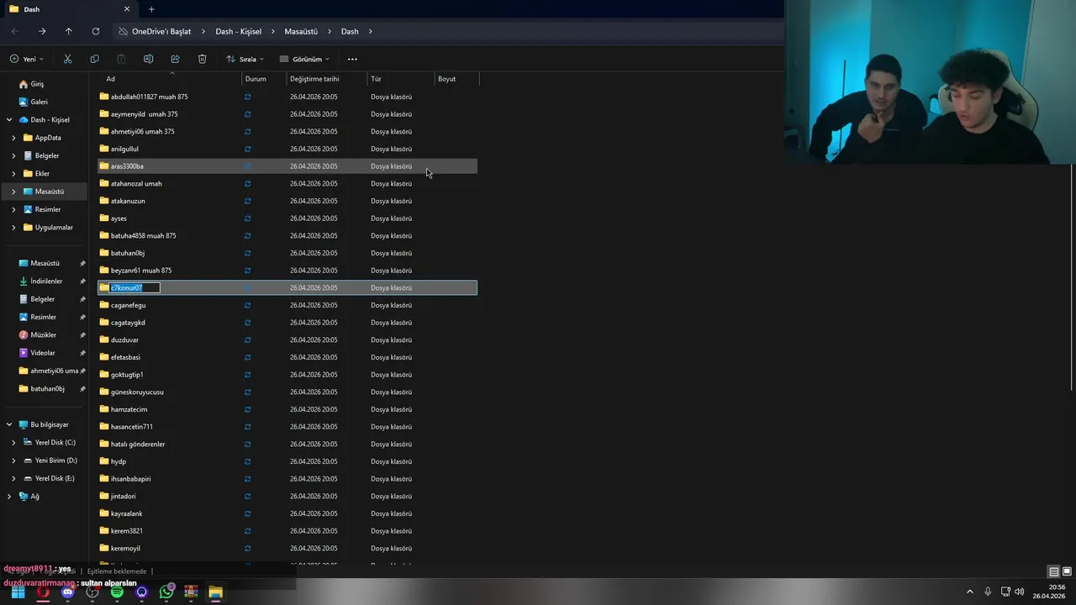This screenshot has width=1076, height=605.
Task: Open WinRAR from taskbar
Action: 191,592
